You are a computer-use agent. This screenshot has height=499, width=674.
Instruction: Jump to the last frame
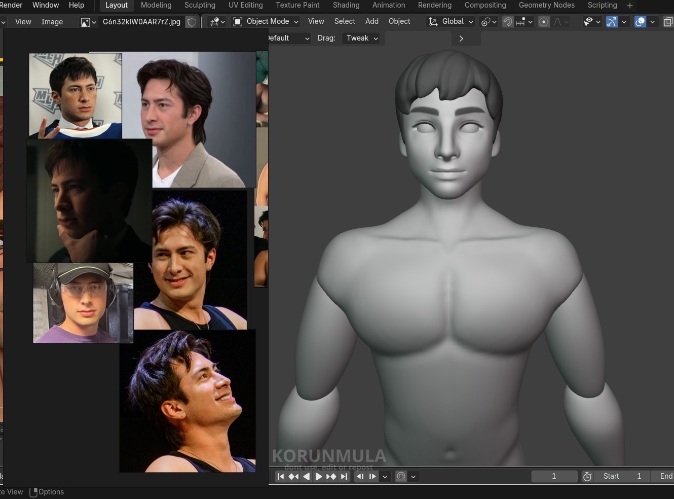(x=344, y=476)
